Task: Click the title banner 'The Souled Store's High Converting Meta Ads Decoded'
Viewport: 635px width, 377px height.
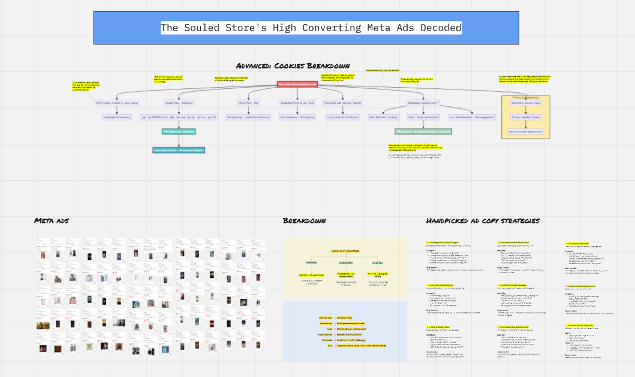Action: (x=311, y=28)
